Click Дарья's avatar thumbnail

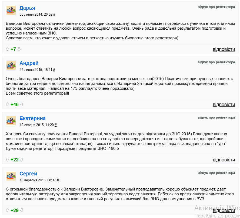pos(11,10)
